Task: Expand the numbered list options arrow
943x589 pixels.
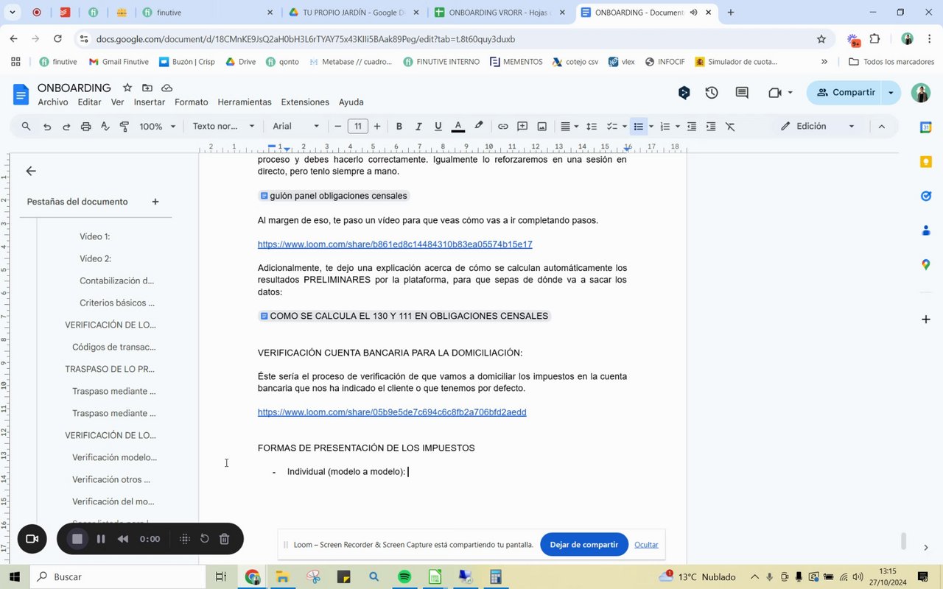Action: pyautogui.click(x=676, y=127)
